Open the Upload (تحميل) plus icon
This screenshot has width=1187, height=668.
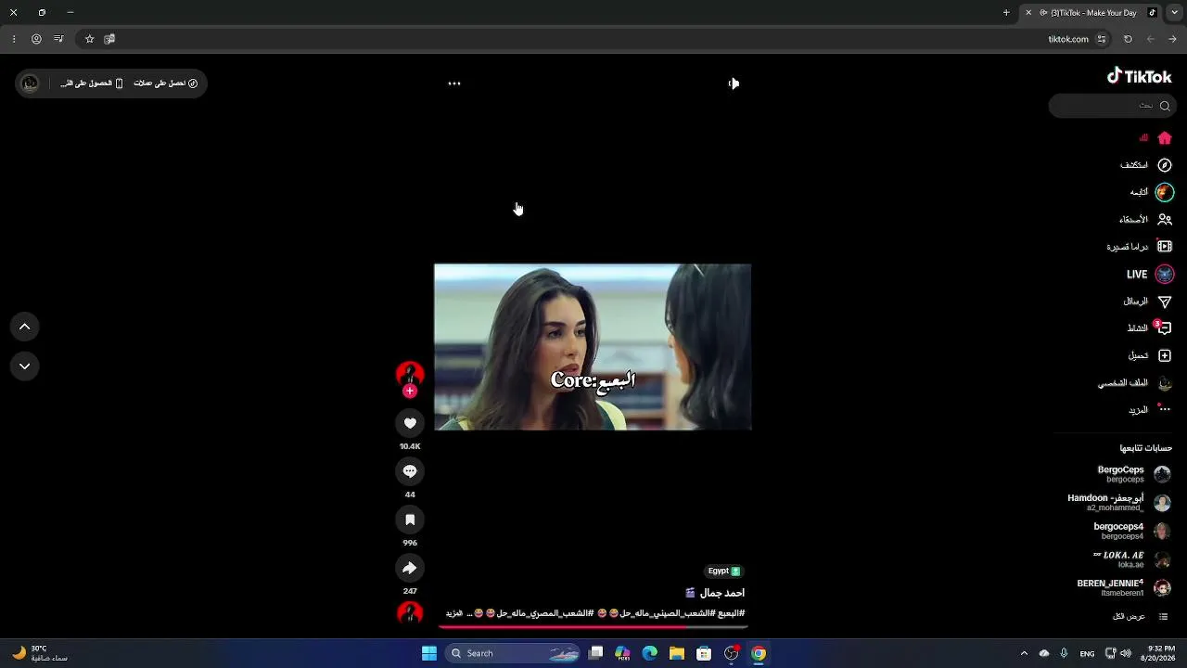click(1165, 355)
